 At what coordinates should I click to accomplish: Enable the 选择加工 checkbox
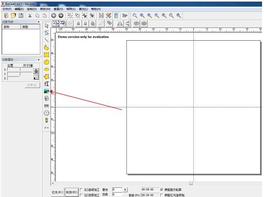(82, 195)
